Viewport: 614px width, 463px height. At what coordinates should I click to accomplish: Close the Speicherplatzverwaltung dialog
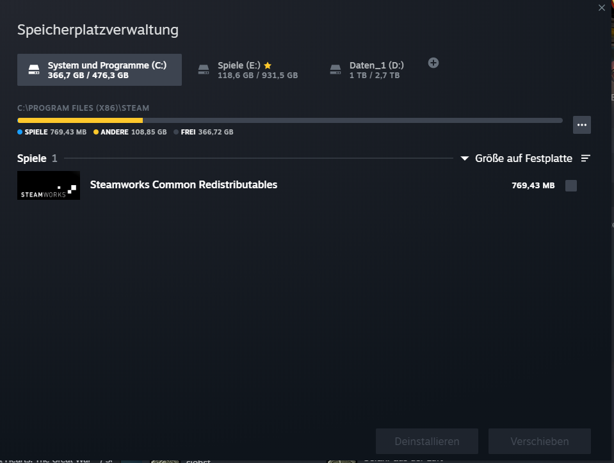pyautogui.click(x=601, y=8)
